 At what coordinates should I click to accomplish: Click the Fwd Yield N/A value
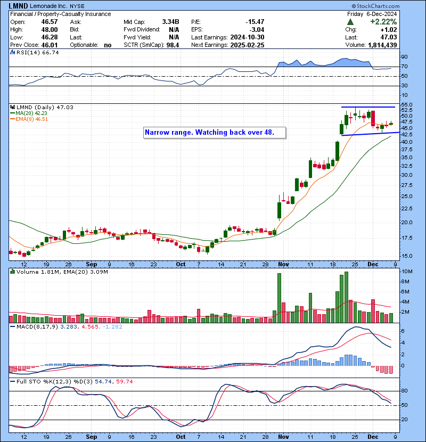(x=174, y=37)
